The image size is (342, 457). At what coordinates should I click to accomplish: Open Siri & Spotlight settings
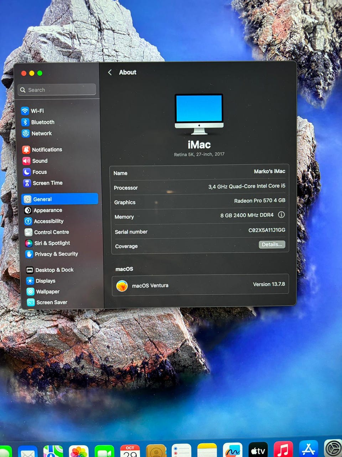[x=48, y=243]
